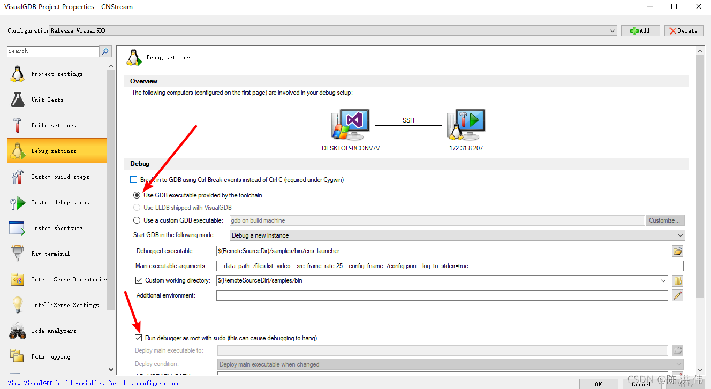Open Unit Tests page
Viewport: 711px width, 389px height.
point(57,100)
